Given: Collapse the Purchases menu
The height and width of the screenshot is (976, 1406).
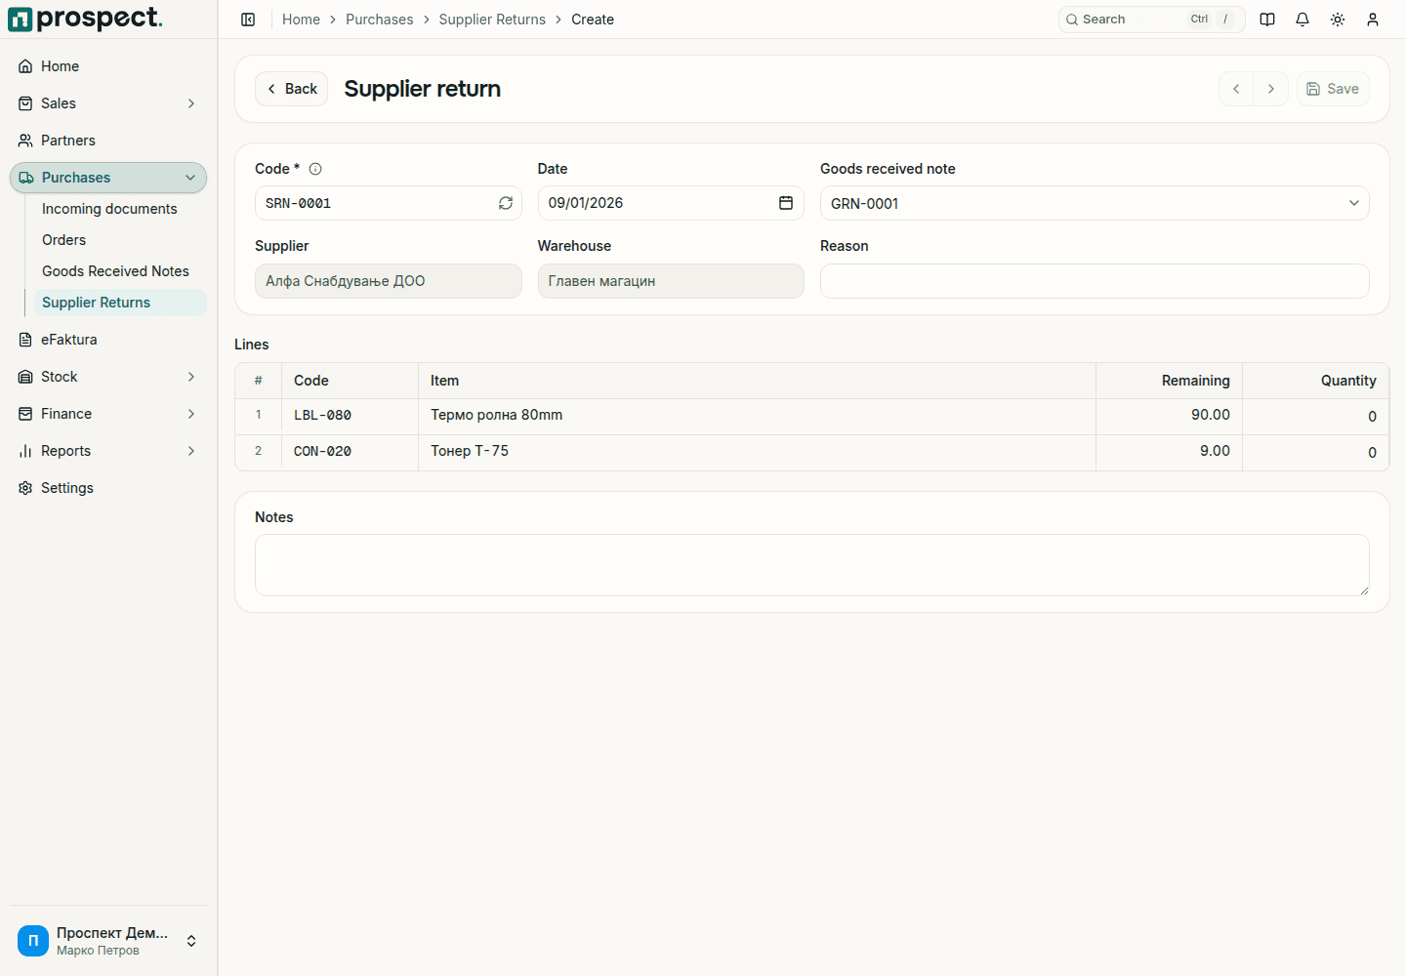Looking at the screenshot, I should 108,178.
